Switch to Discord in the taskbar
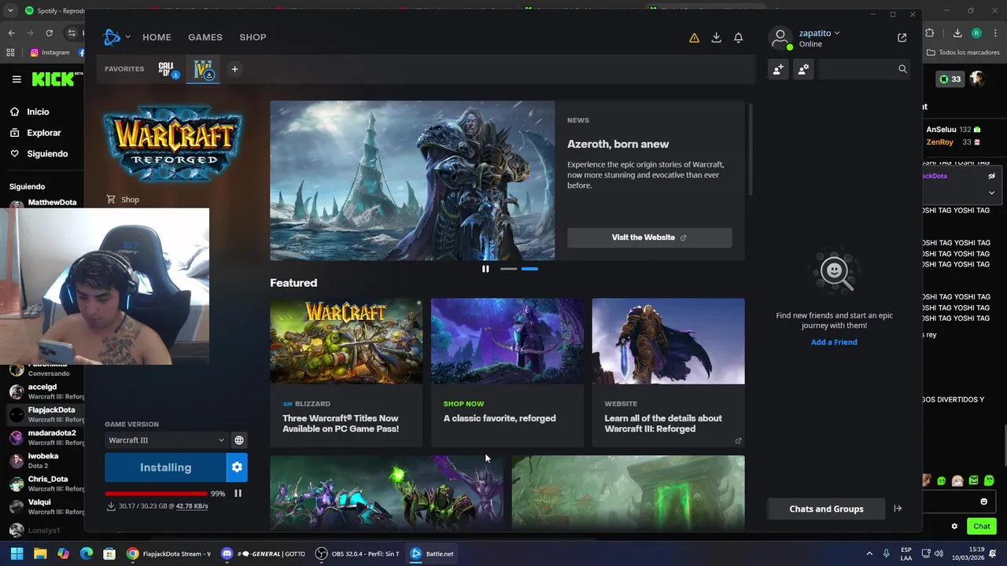 coord(264,553)
